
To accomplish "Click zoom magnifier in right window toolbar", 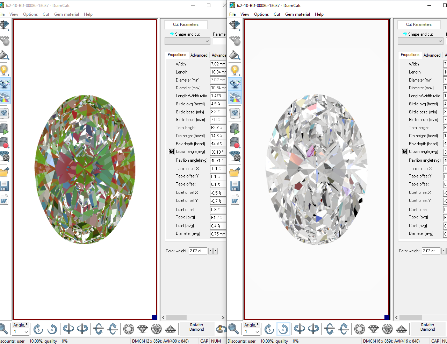I will [233, 329].
